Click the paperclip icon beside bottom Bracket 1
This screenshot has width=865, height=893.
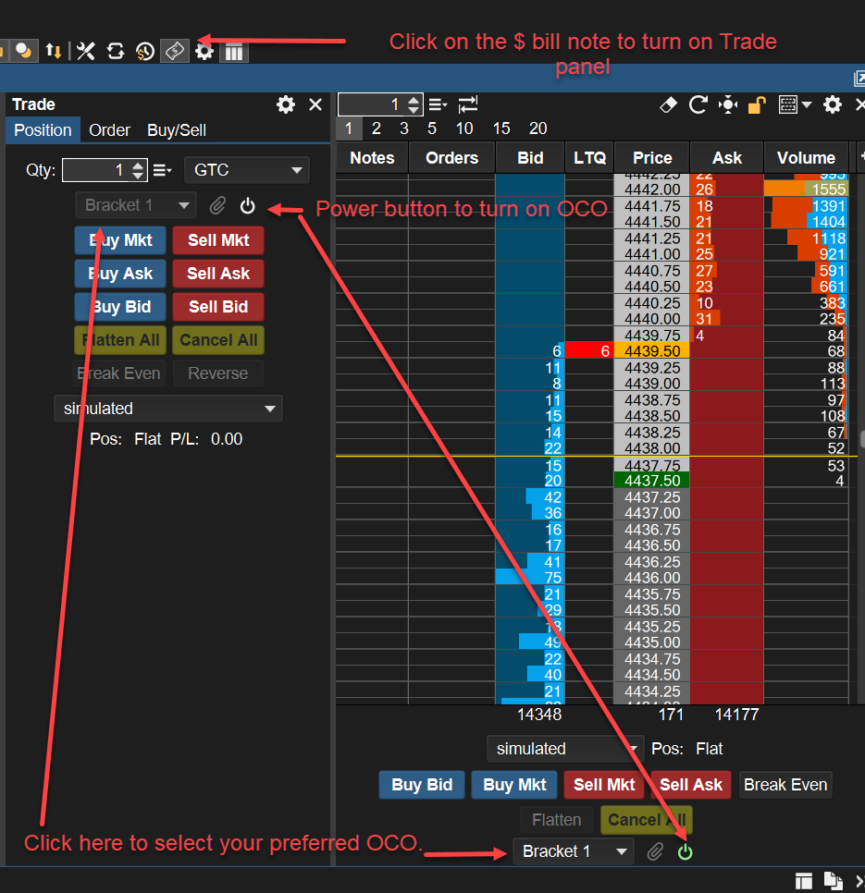coord(655,851)
